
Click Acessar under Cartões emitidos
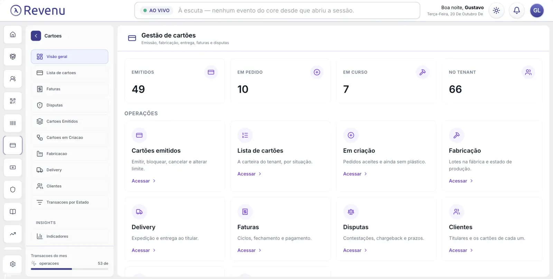coord(144,181)
